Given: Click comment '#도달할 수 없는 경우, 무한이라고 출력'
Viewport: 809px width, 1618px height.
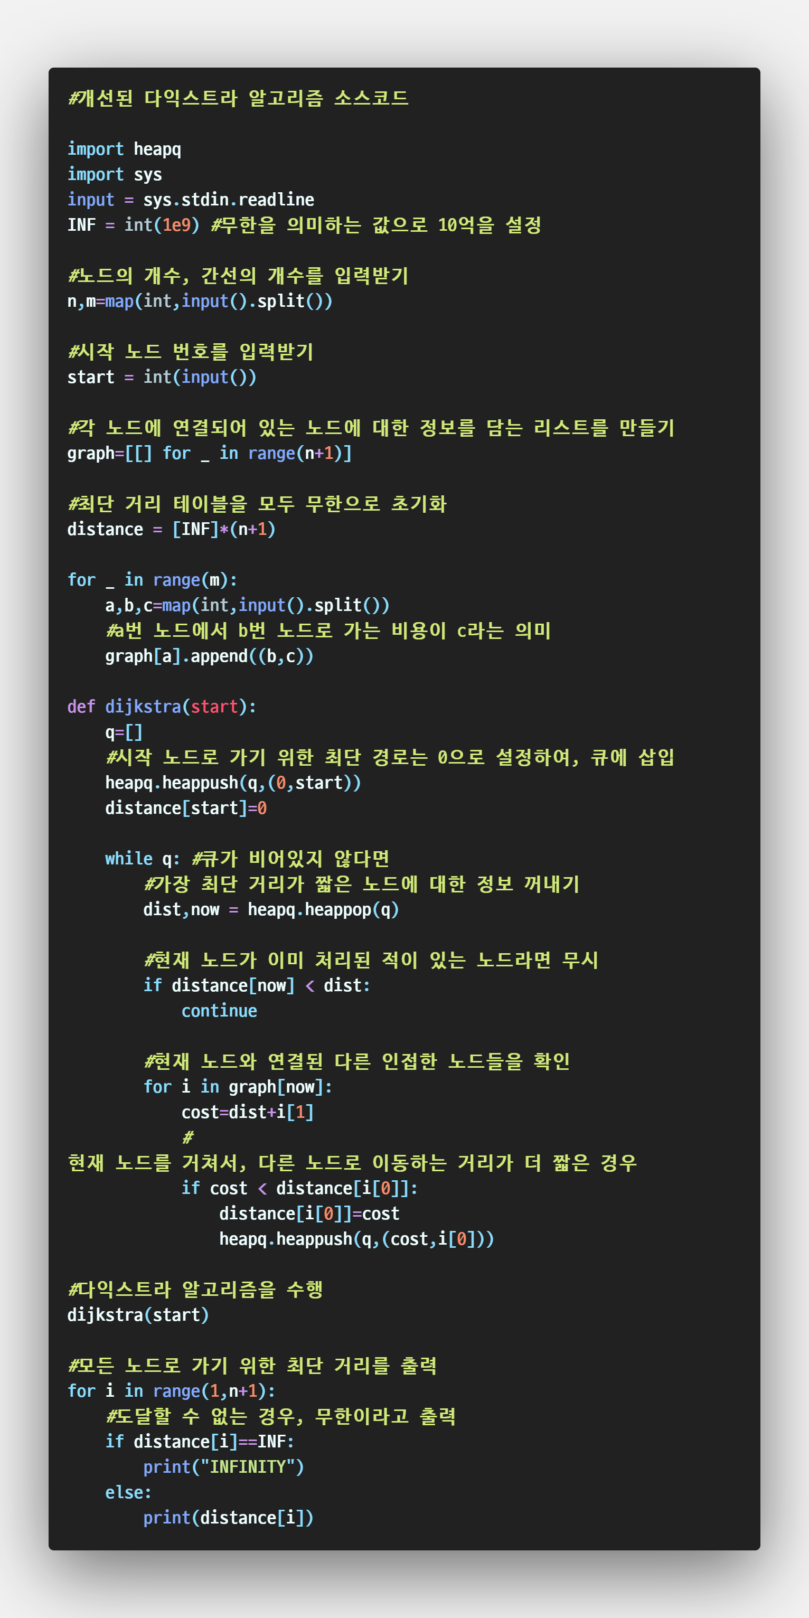Looking at the screenshot, I should pyautogui.click(x=281, y=1416).
